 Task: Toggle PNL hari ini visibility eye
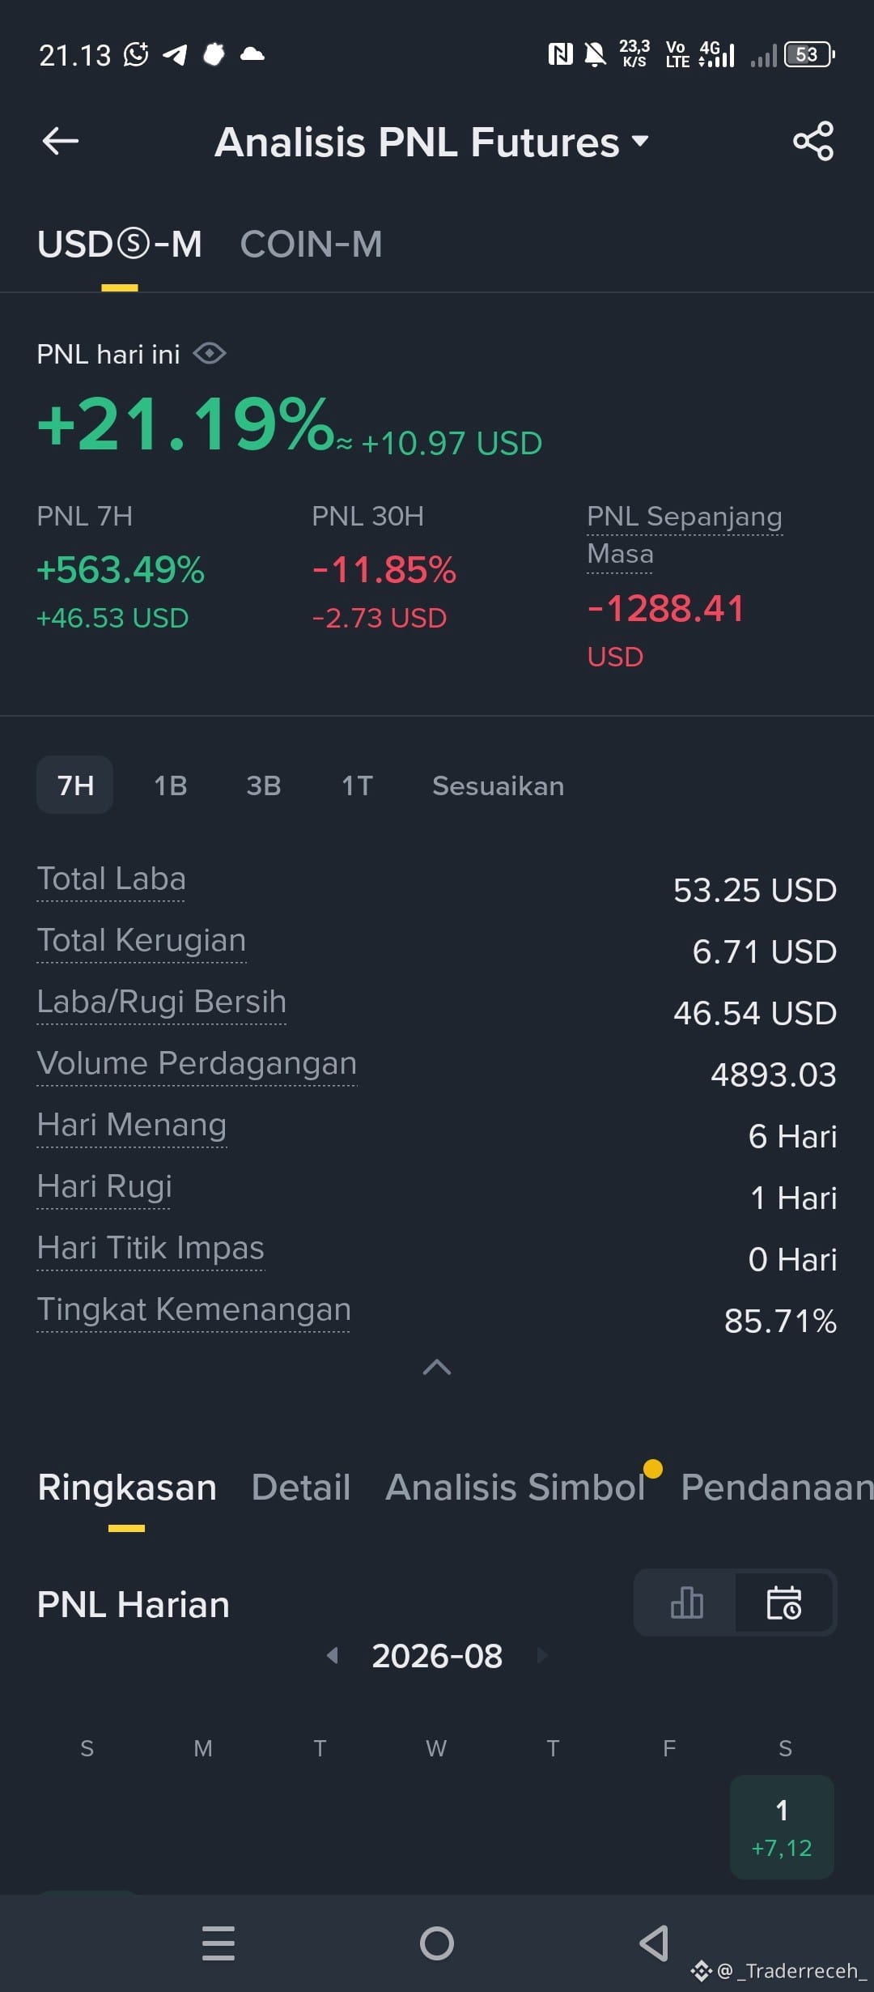click(210, 354)
